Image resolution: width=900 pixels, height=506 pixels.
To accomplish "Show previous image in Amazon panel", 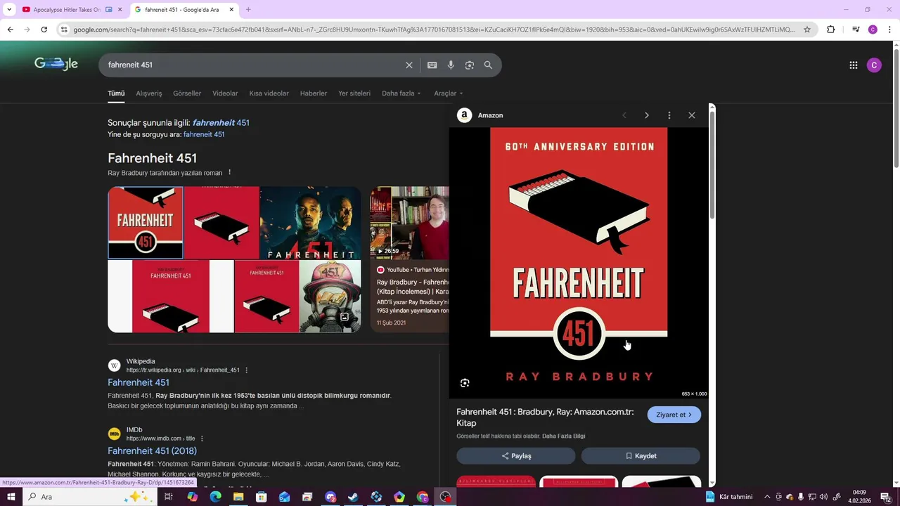I will 624,115.
